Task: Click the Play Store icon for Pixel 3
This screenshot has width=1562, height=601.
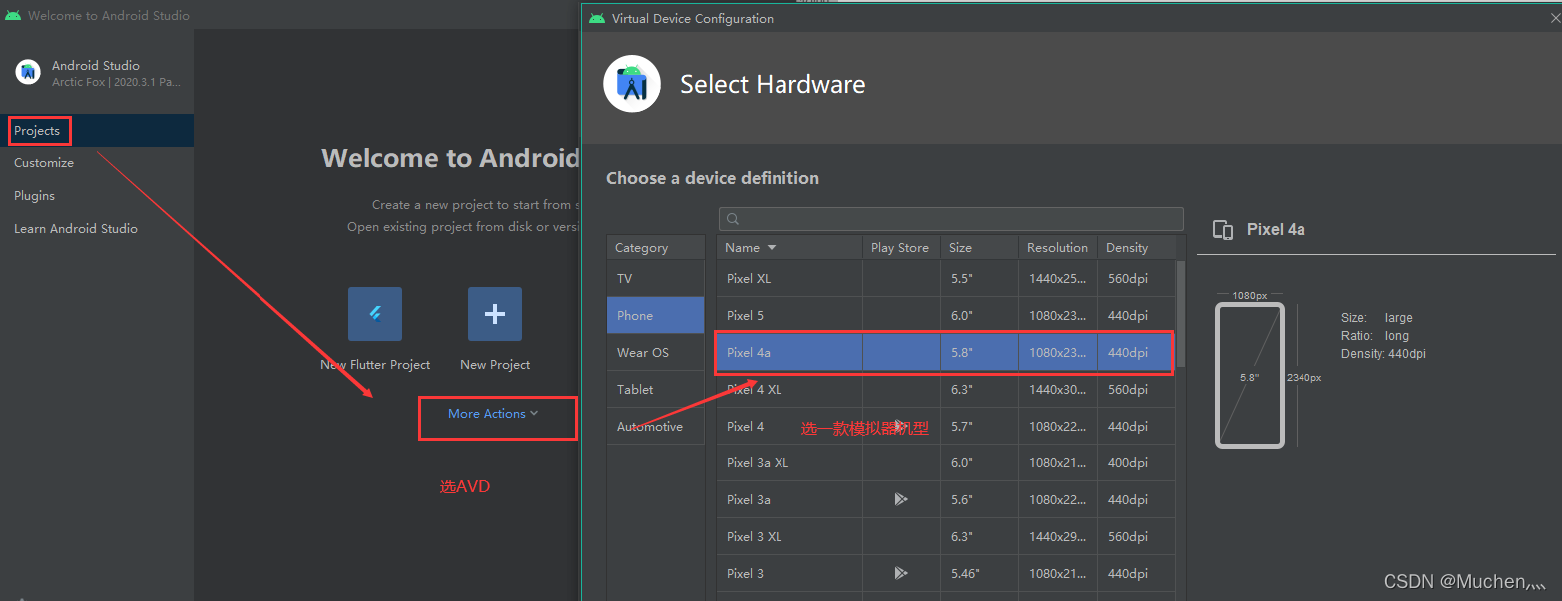Action: tap(901, 573)
